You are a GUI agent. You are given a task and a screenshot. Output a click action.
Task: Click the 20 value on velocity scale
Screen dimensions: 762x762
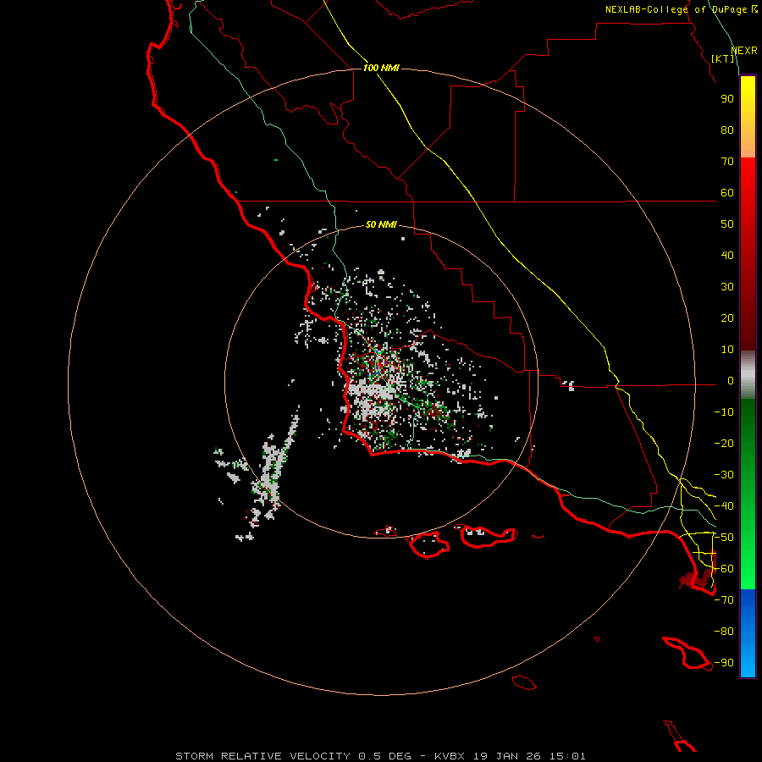(727, 318)
